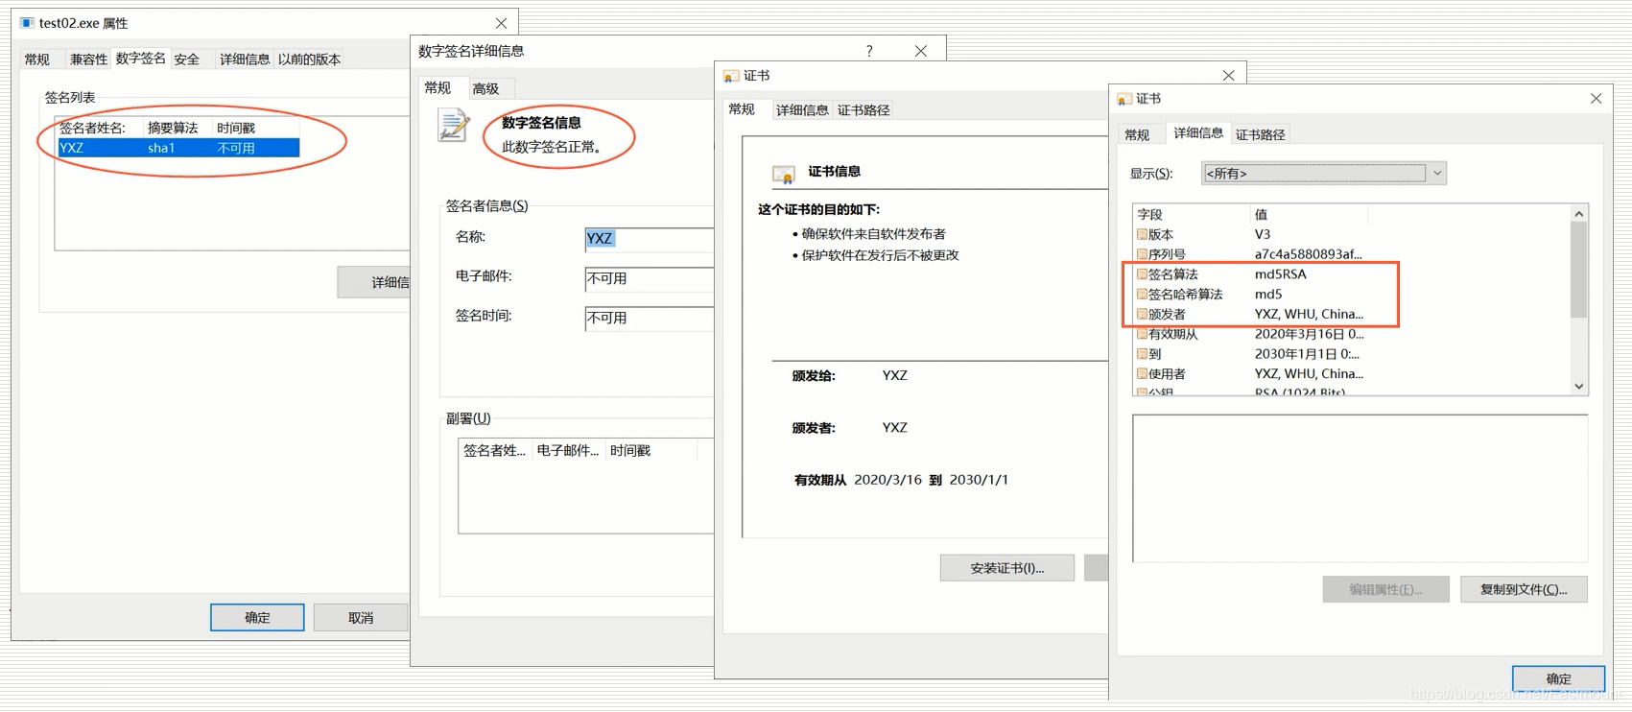
Task: Click 取消 in test02.exe properties window
Action: tap(361, 617)
